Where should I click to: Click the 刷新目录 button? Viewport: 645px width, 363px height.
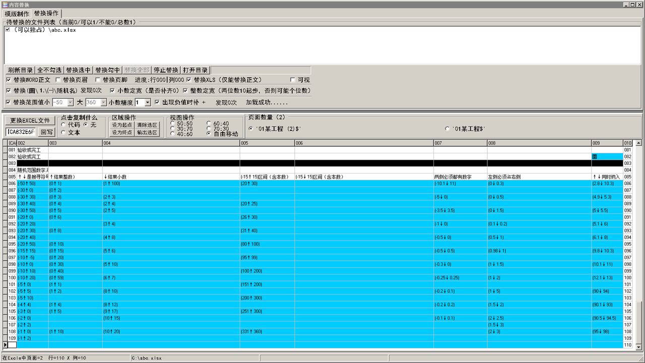(x=20, y=70)
